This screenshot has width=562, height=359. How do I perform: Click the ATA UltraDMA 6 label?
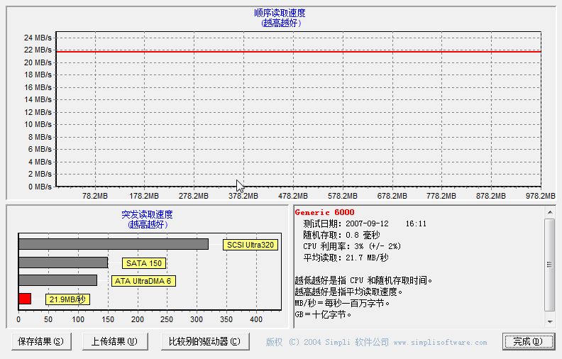(143, 281)
